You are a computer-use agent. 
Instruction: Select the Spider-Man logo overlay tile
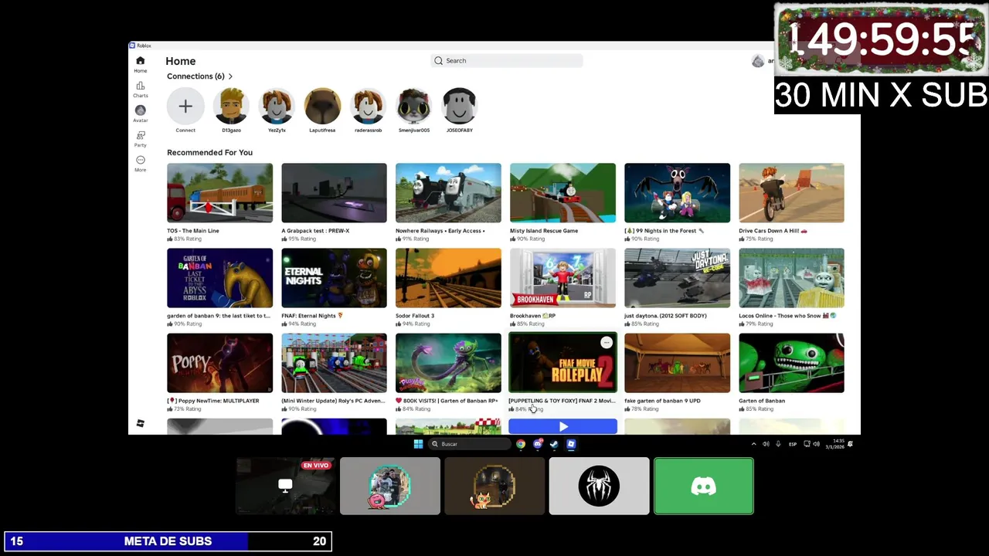(x=599, y=486)
